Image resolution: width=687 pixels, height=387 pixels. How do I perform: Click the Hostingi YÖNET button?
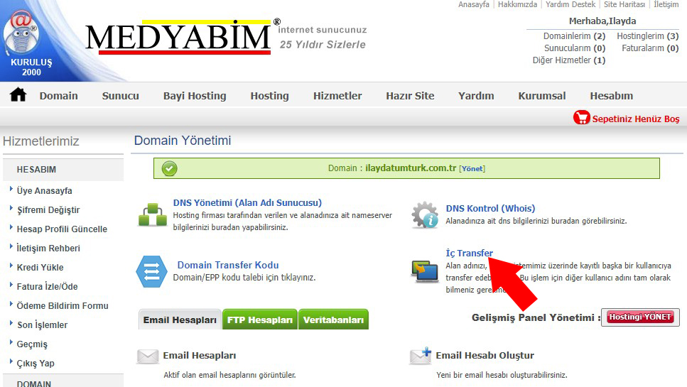(640, 317)
